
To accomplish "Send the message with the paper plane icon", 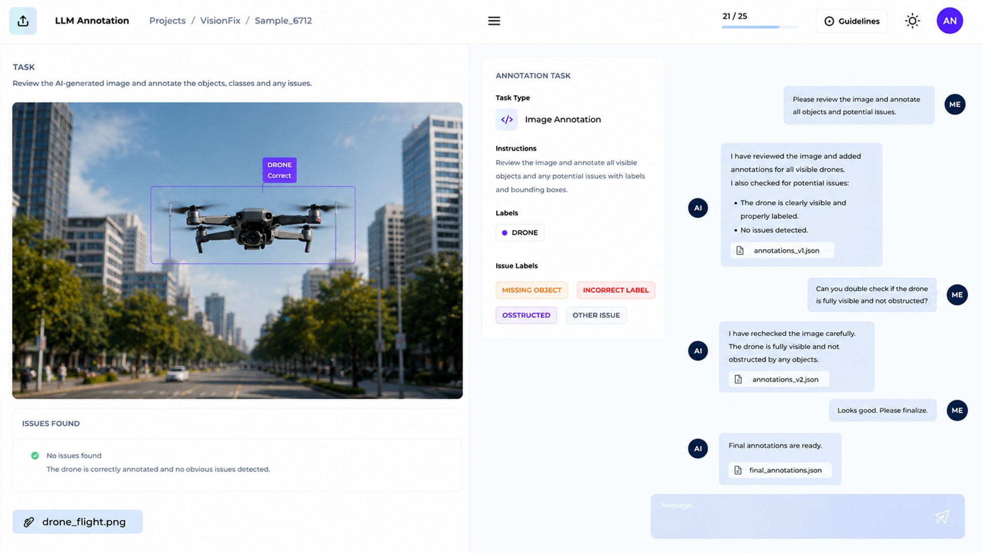I will tap(942, 517).
